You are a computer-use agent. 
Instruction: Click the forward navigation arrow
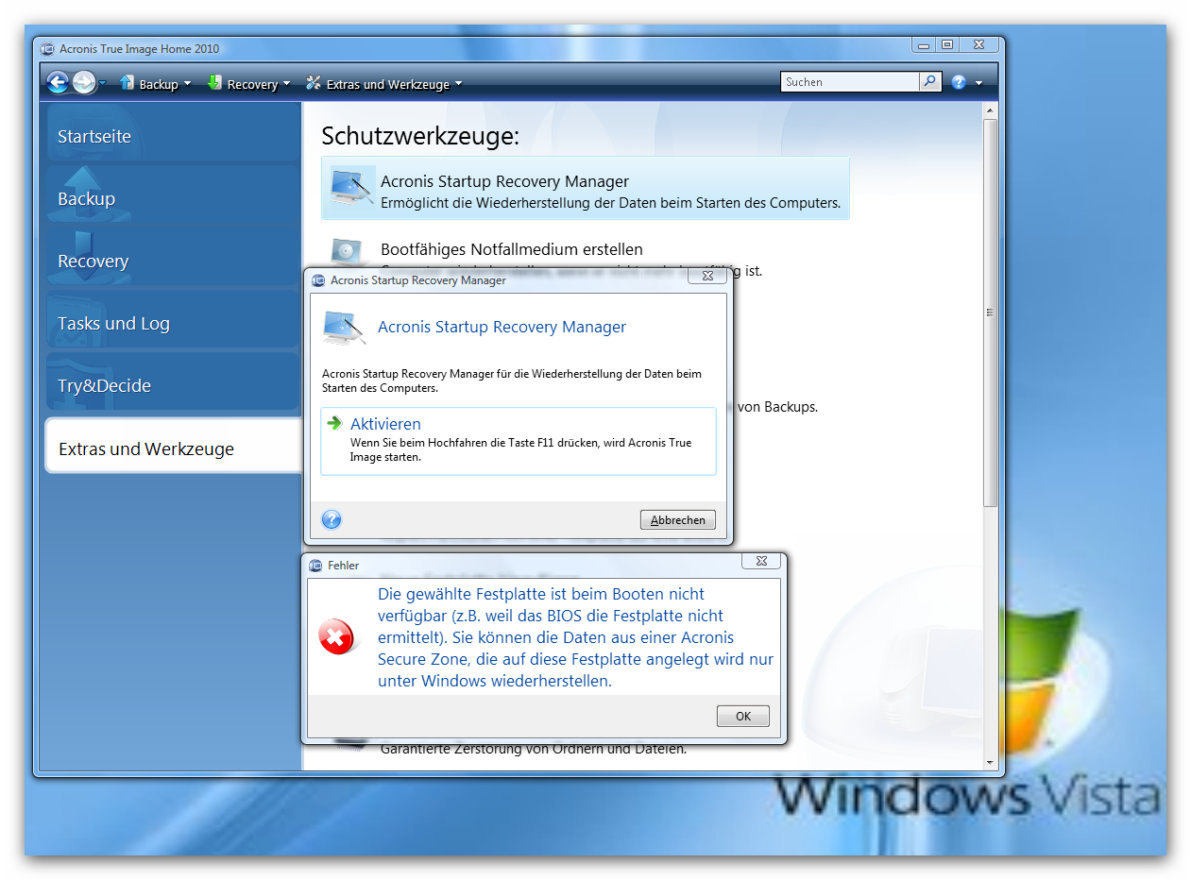point(84,83)
